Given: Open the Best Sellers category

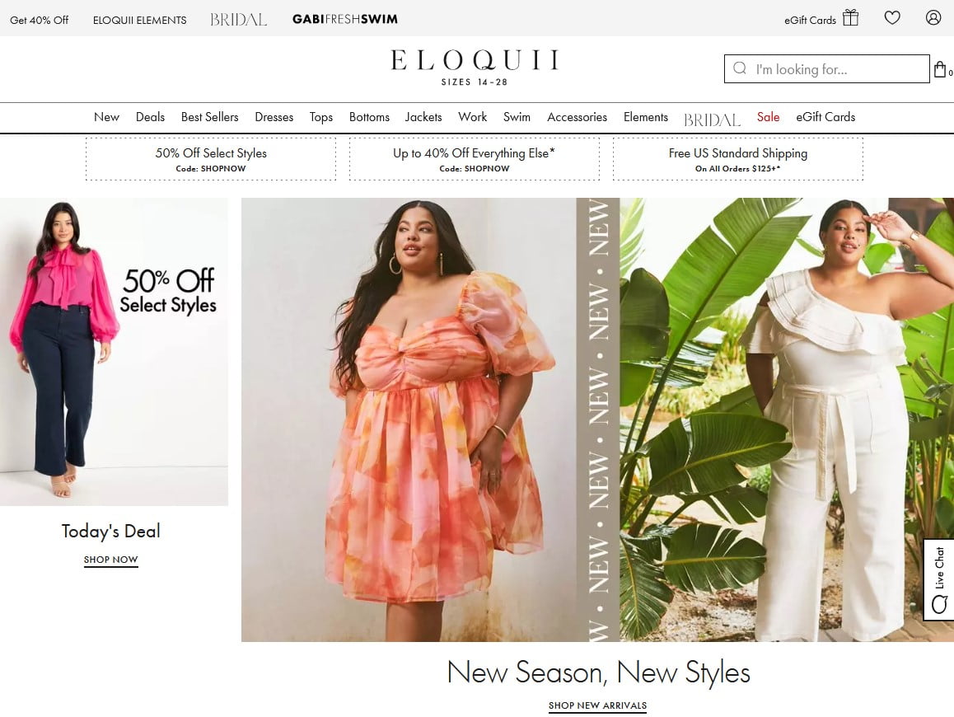Looking at the screenshot, I should pos(210,117).
